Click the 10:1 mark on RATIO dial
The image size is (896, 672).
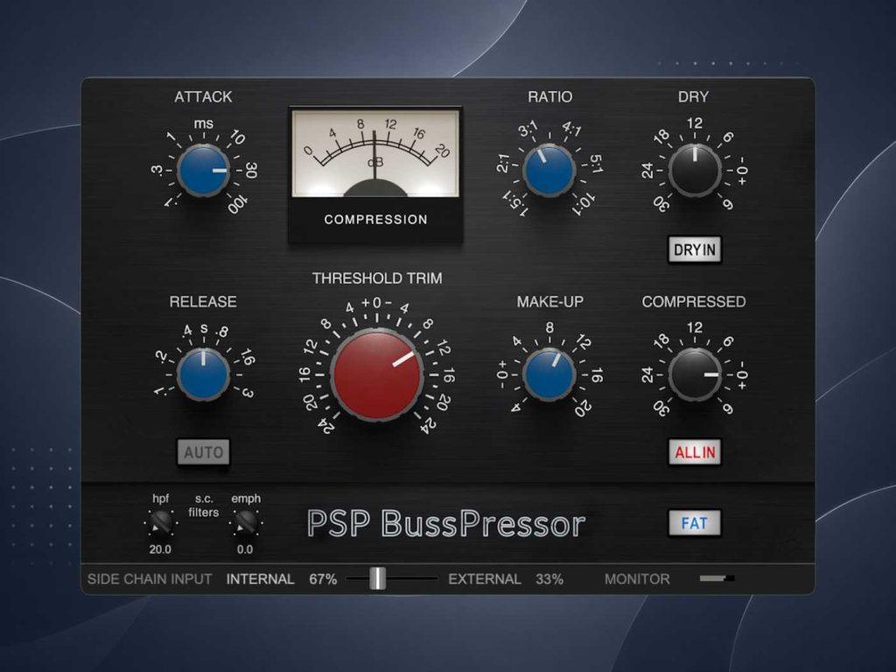click(584, 203)
